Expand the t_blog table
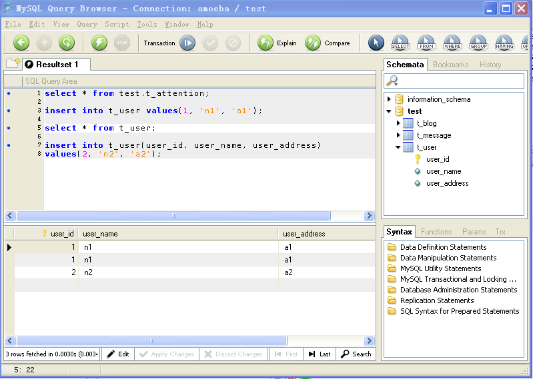This screenshot has height=379, width=533. pos(398,123)
